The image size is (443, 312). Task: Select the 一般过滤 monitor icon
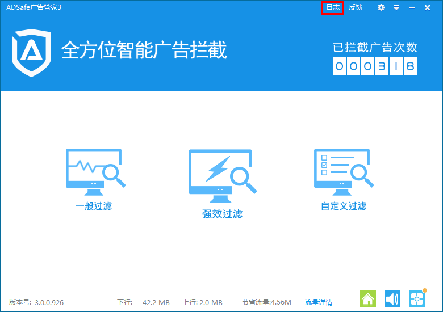(x=95, y=172)
